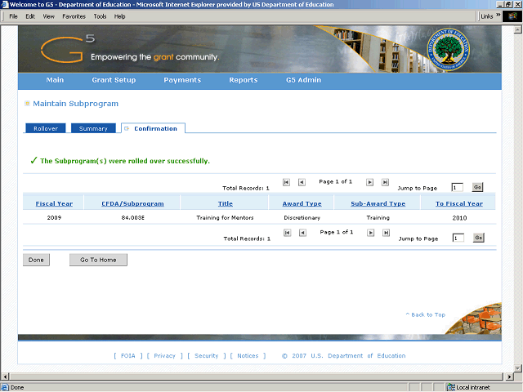Click the Maintain Subprogram heading

(75, 104)
